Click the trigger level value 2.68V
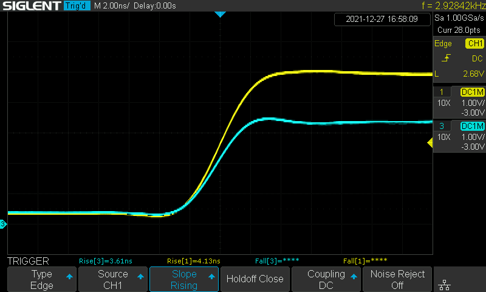 pyautogui.click(x=473, y=74)
